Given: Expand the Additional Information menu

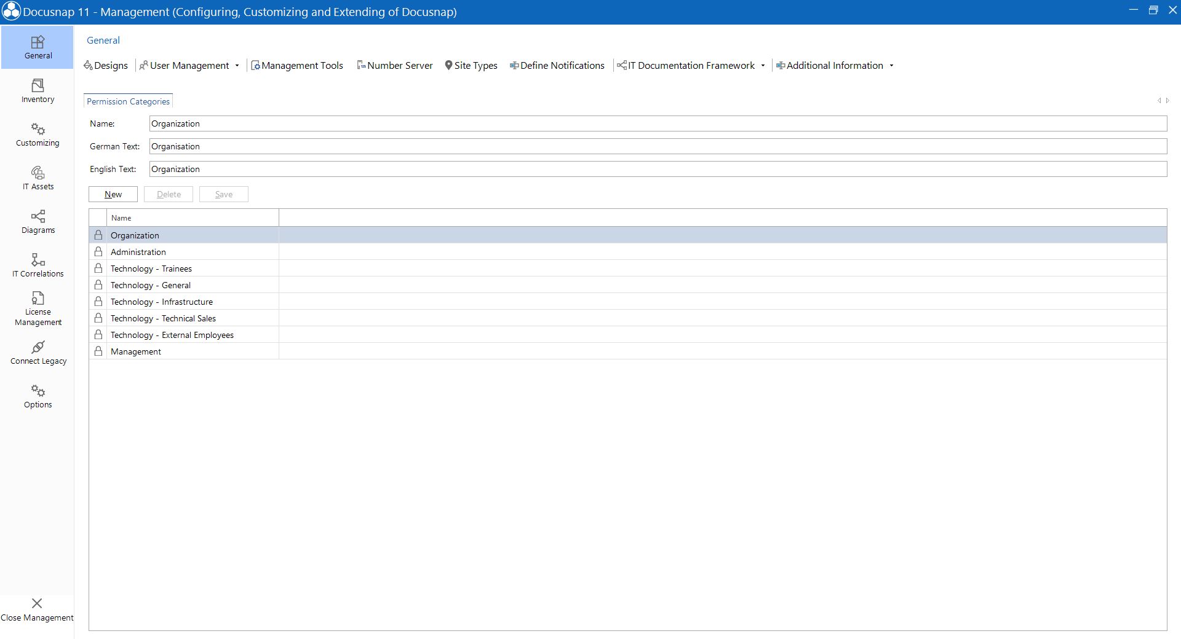Looking at the screenshot, I should 891,65.
